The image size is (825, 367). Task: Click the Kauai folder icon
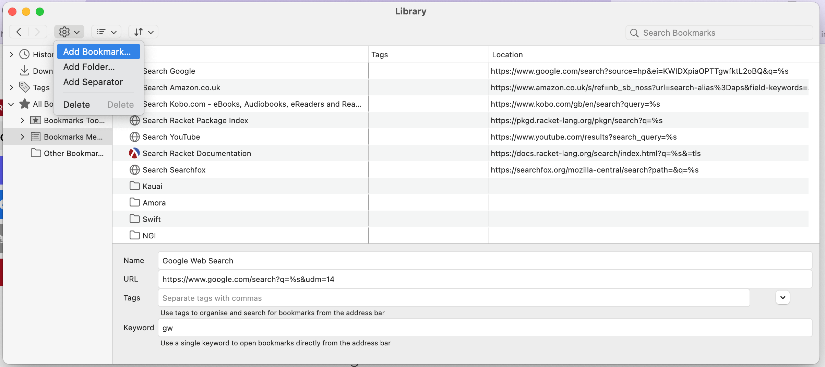tap(134, 186)
